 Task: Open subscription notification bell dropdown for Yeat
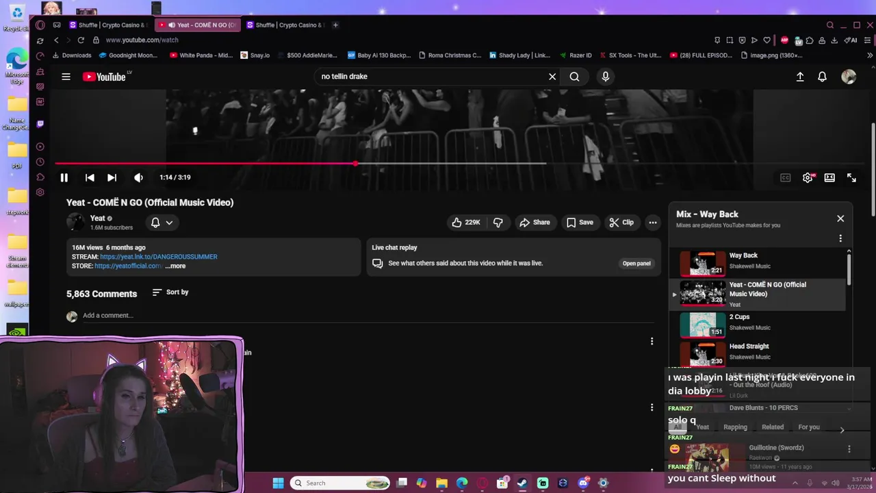click(162, 223)
